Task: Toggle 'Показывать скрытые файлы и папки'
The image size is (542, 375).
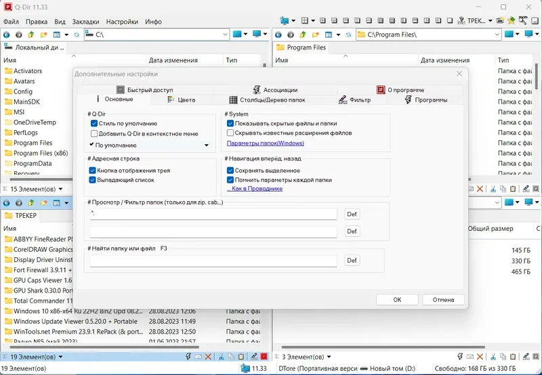Action: tap(230, 123)
